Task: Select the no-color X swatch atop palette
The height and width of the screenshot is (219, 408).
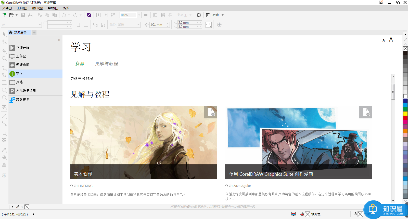Action: tap(405, 49)
